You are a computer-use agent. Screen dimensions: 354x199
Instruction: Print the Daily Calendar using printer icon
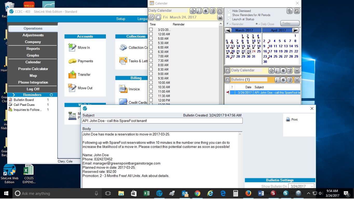click(x=220, y=17)
